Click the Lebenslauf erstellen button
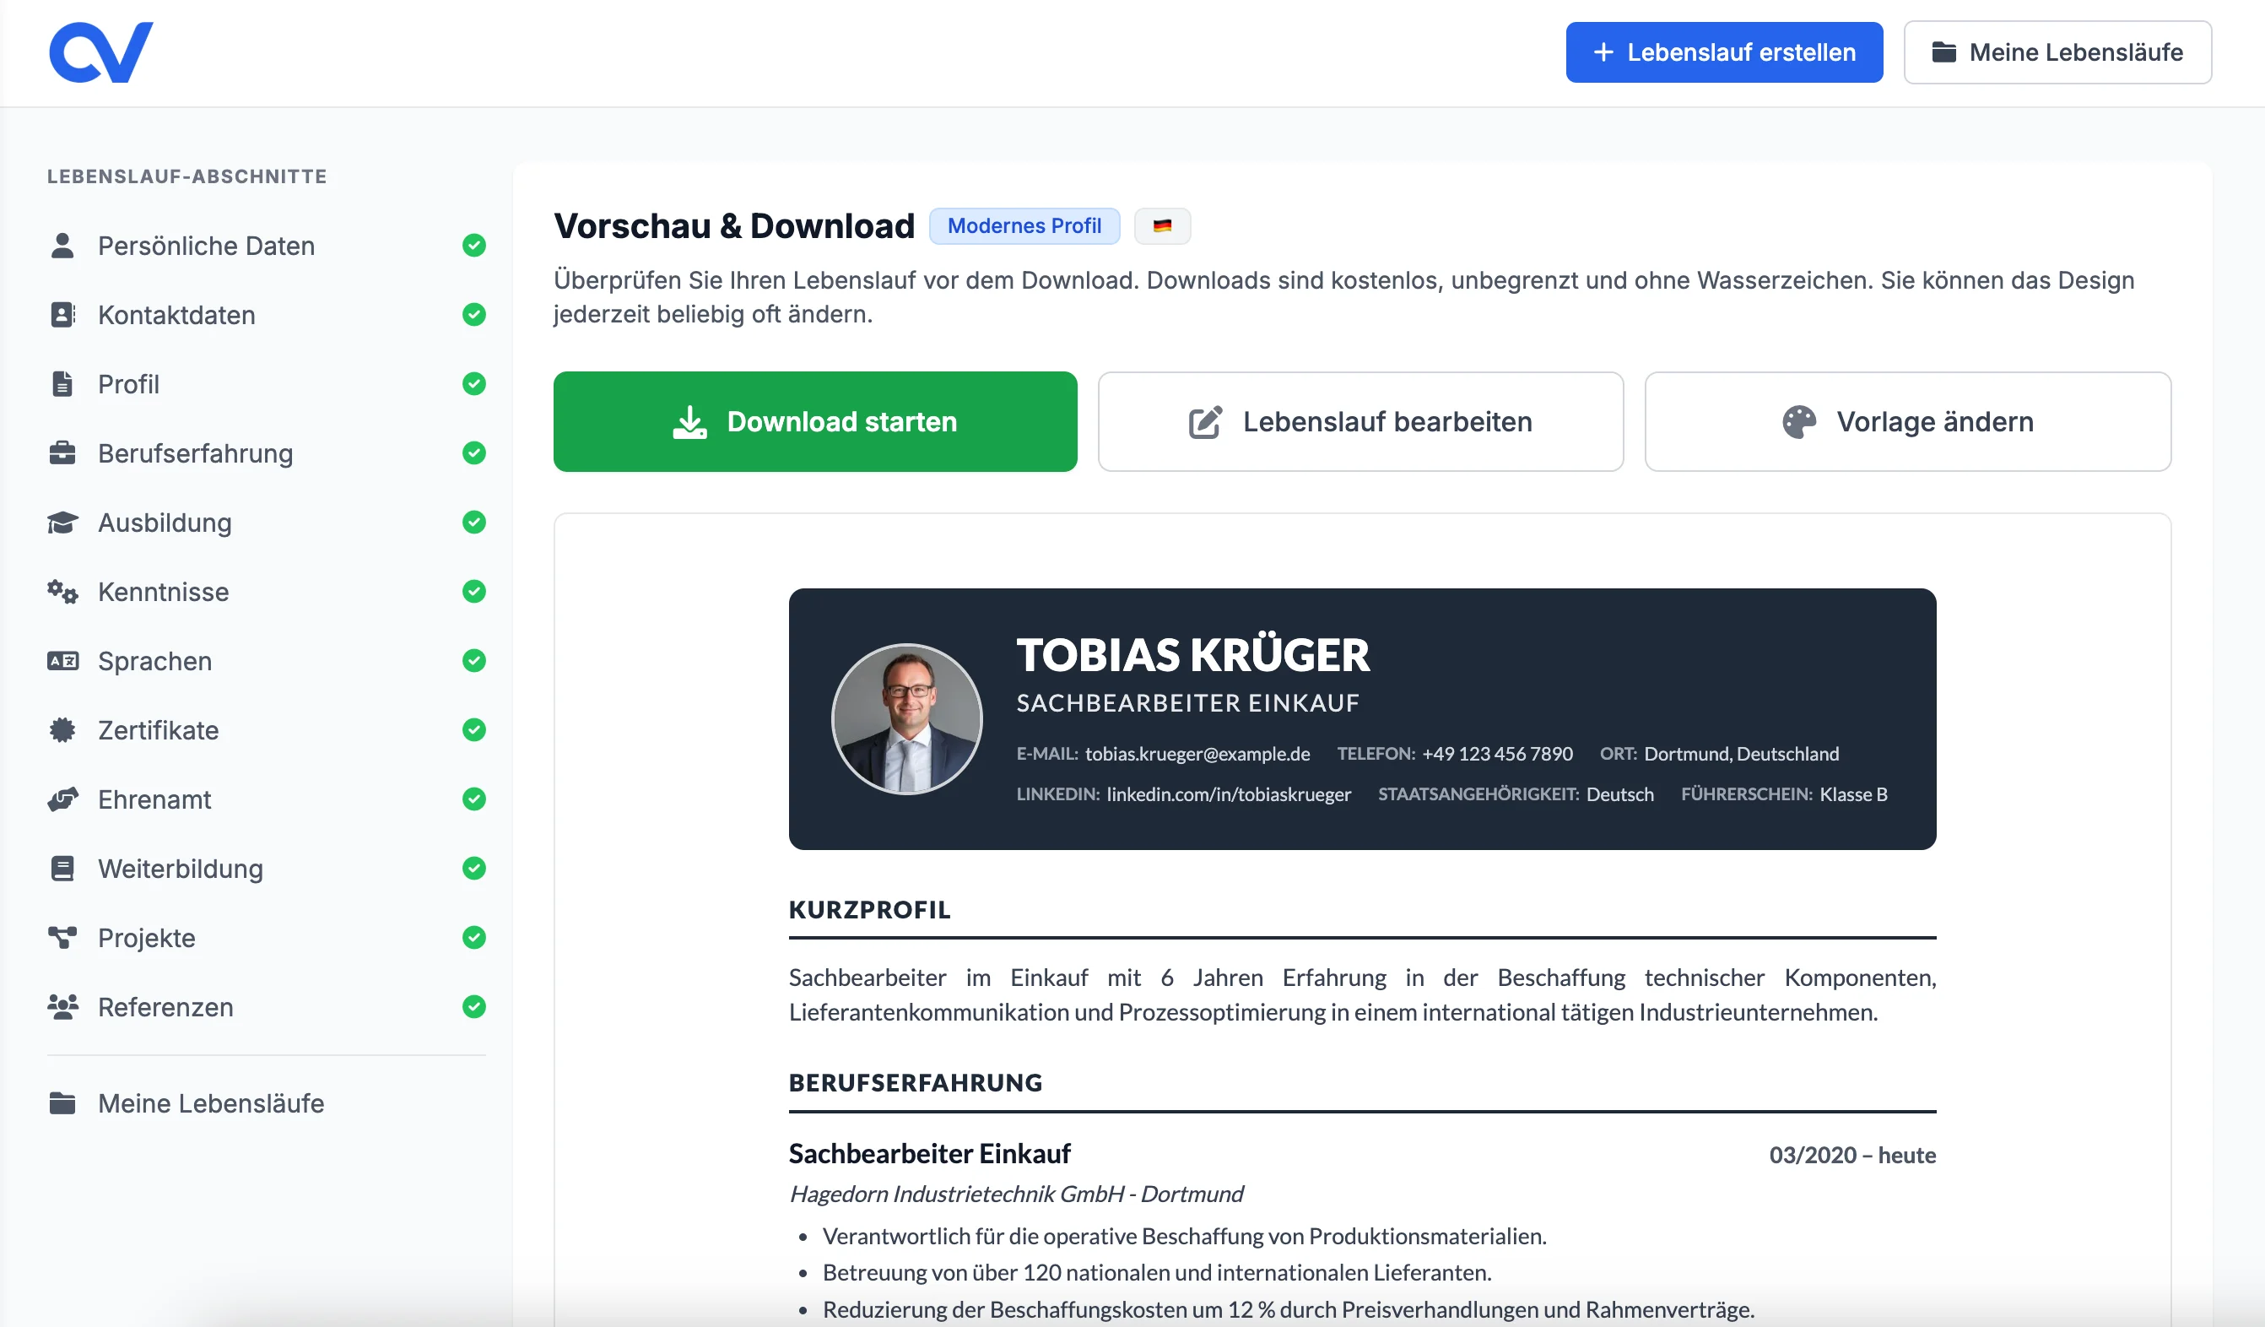 (x=1722, y=52)
